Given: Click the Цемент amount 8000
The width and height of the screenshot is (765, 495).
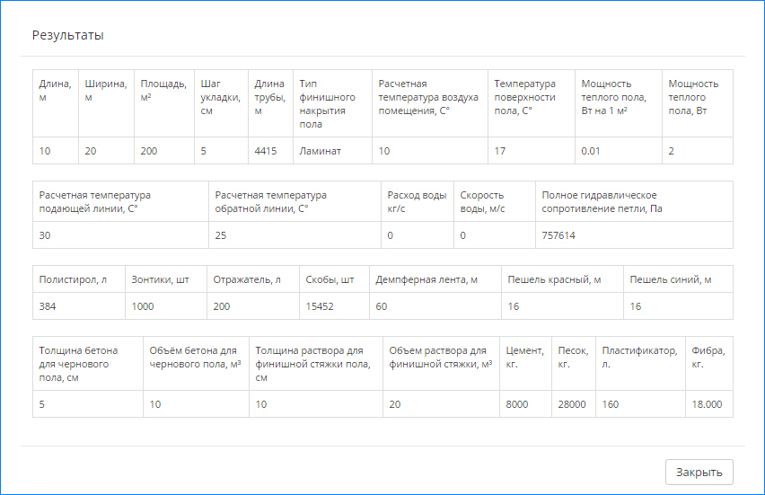Looking at the screenshot, I should click(517, 404).
